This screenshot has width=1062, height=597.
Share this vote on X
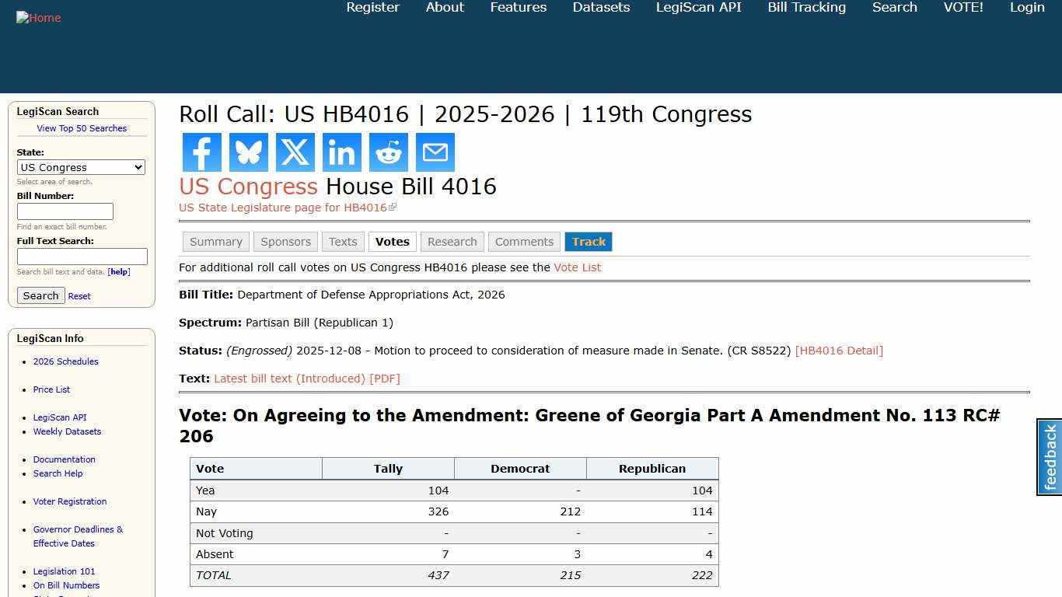pos(295,152)
